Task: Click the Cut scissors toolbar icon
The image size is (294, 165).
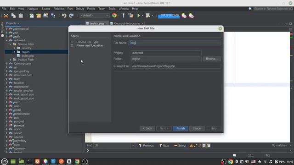Action: (6, 16)
